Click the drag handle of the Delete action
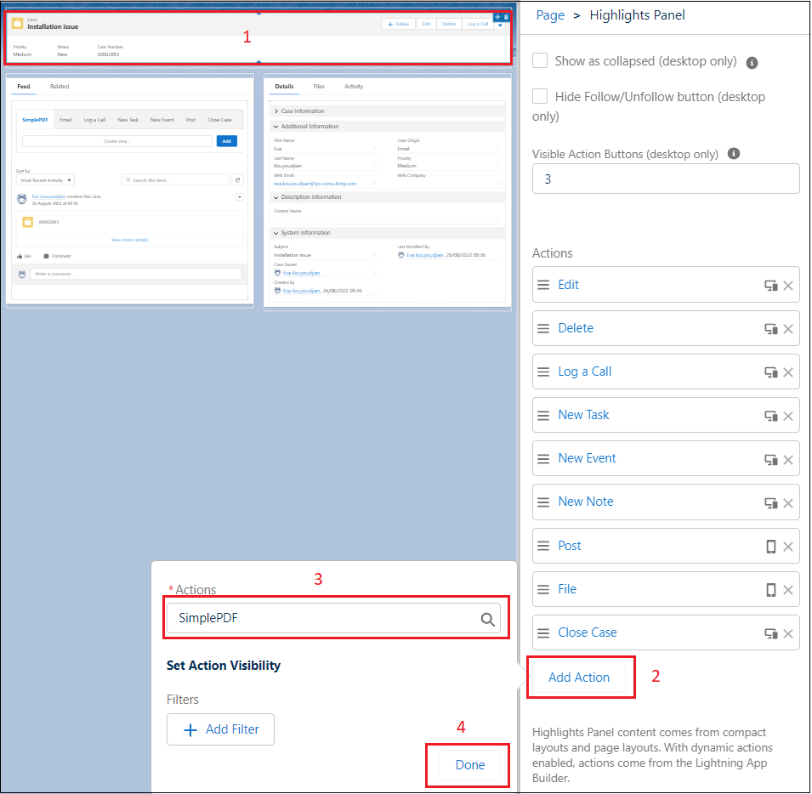 543,328
